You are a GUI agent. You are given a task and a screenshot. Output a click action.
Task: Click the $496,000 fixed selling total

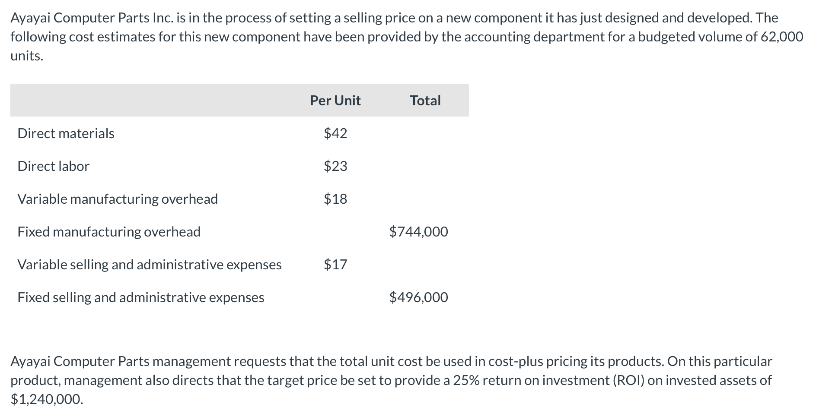coord(418,297)
